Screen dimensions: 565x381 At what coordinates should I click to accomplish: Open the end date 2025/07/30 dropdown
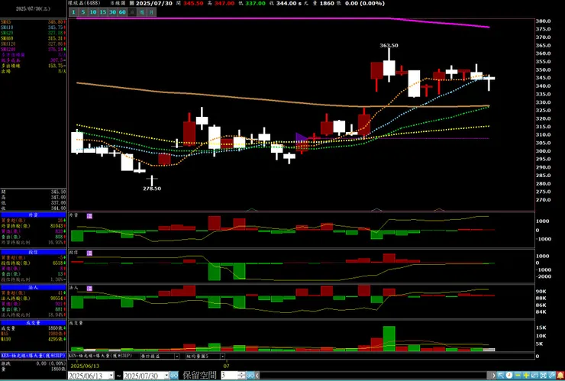(x=166, y=376)
